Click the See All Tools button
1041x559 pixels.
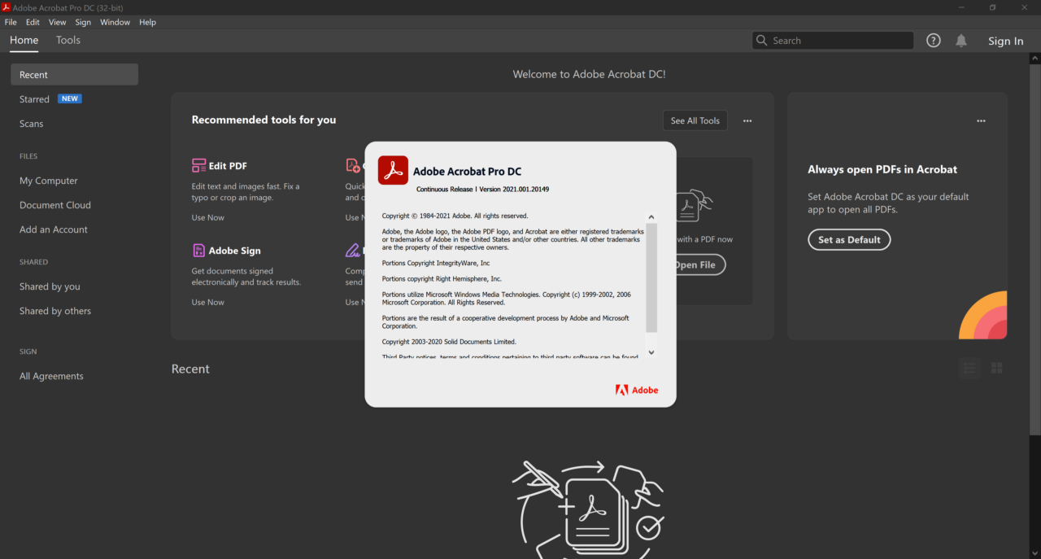tap(695, 120)
